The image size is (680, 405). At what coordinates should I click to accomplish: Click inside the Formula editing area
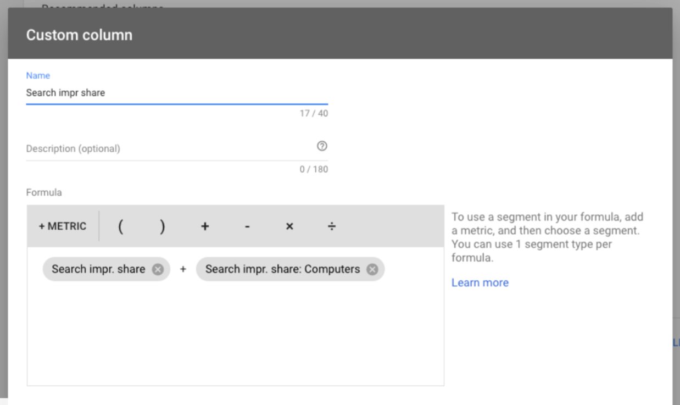235,330
